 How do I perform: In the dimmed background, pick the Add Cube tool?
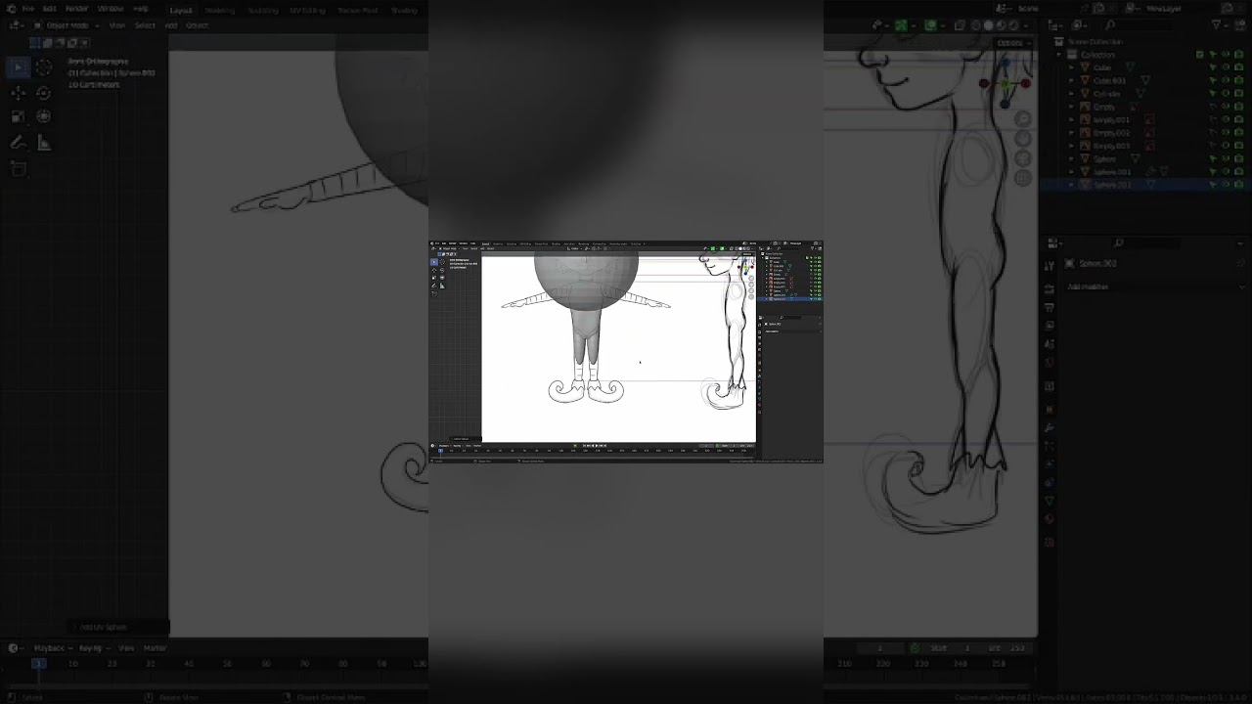click(18, 168)
